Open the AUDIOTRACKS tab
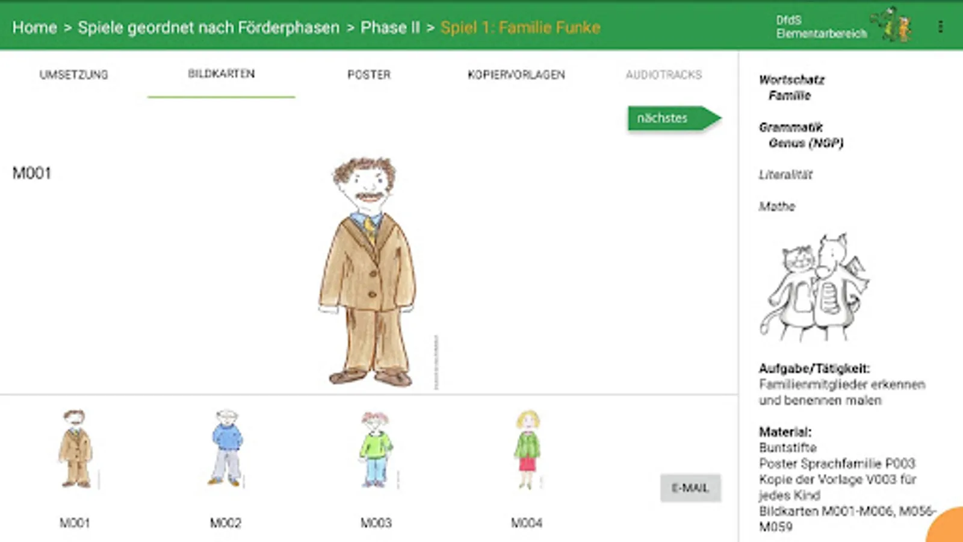Screen dimensions: 963x542 click(x=663, y=75)
